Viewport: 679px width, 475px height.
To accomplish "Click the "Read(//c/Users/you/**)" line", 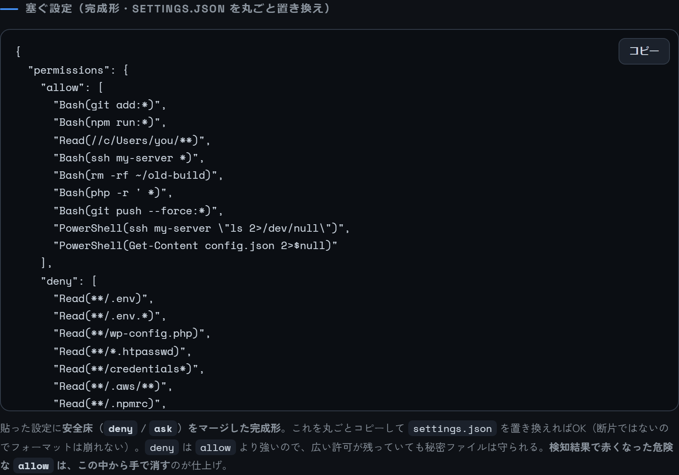I will pyautogui.click(x=132, y=141).
